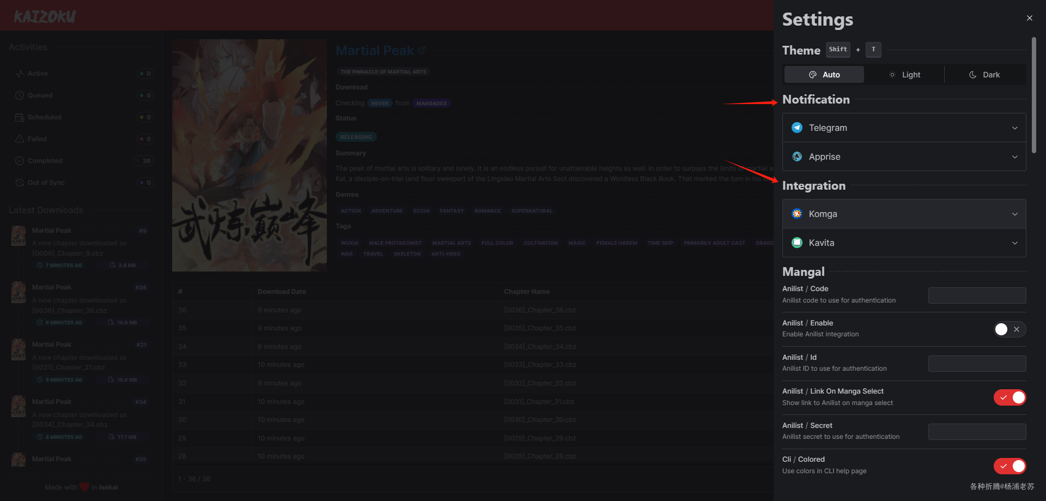This screenshot has height=501, width=1046.
Task: Click the Kavita integration icon
Action: 797,243
